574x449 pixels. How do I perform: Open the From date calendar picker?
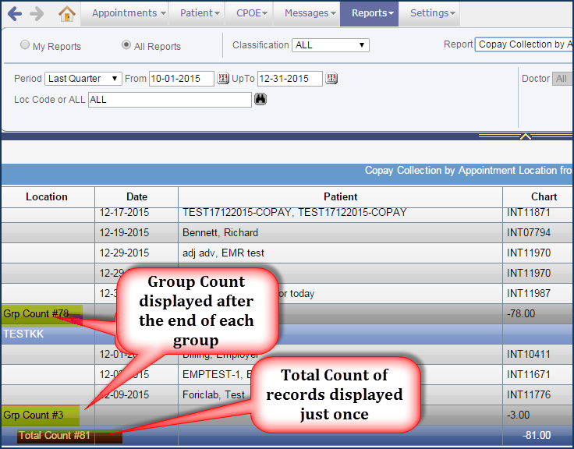tap(223, 78)
